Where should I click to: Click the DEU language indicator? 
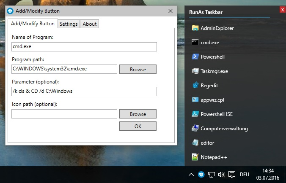(x=245, y=175)
